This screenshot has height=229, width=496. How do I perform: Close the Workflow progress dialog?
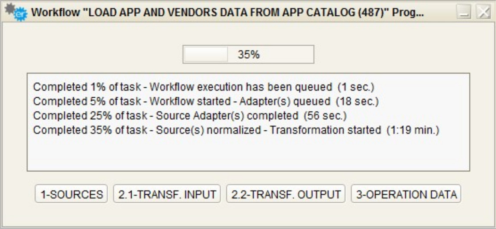click(x=482, y=13)
